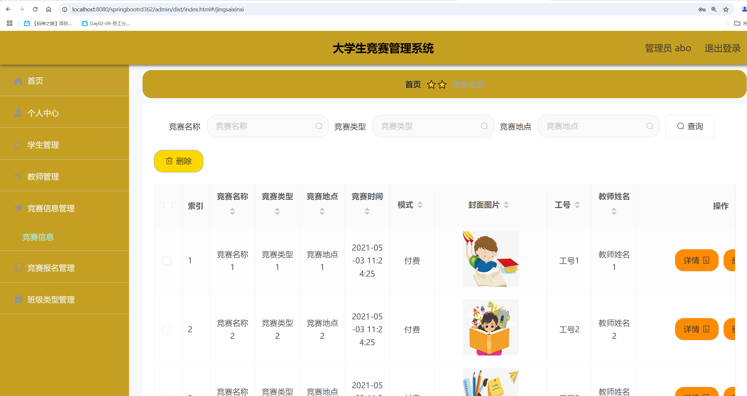The height and width of the screenshot is (396, 747).
Task: Toggle the select-all checkbox in table header
Action: (168, 206)
